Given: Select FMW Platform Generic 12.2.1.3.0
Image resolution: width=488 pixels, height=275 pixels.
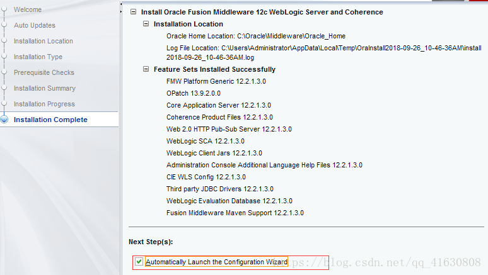Looking at the screenshot, I should coord(216,81).
